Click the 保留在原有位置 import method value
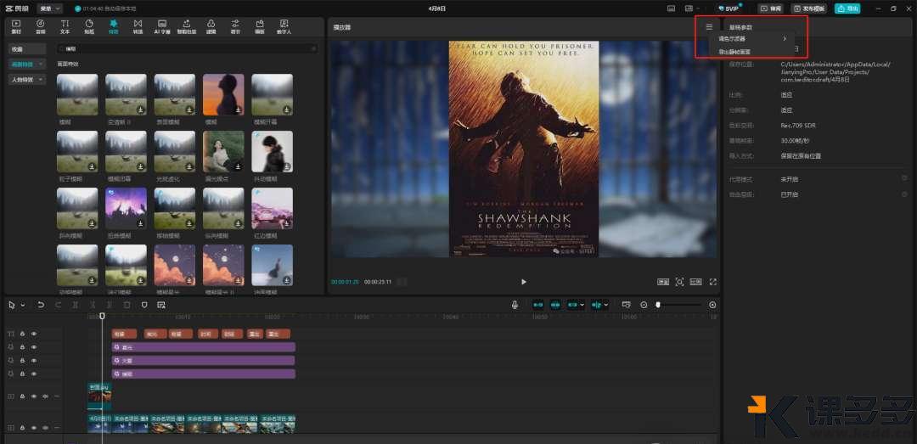The image size is (917, 444). (x=801, y=156)
